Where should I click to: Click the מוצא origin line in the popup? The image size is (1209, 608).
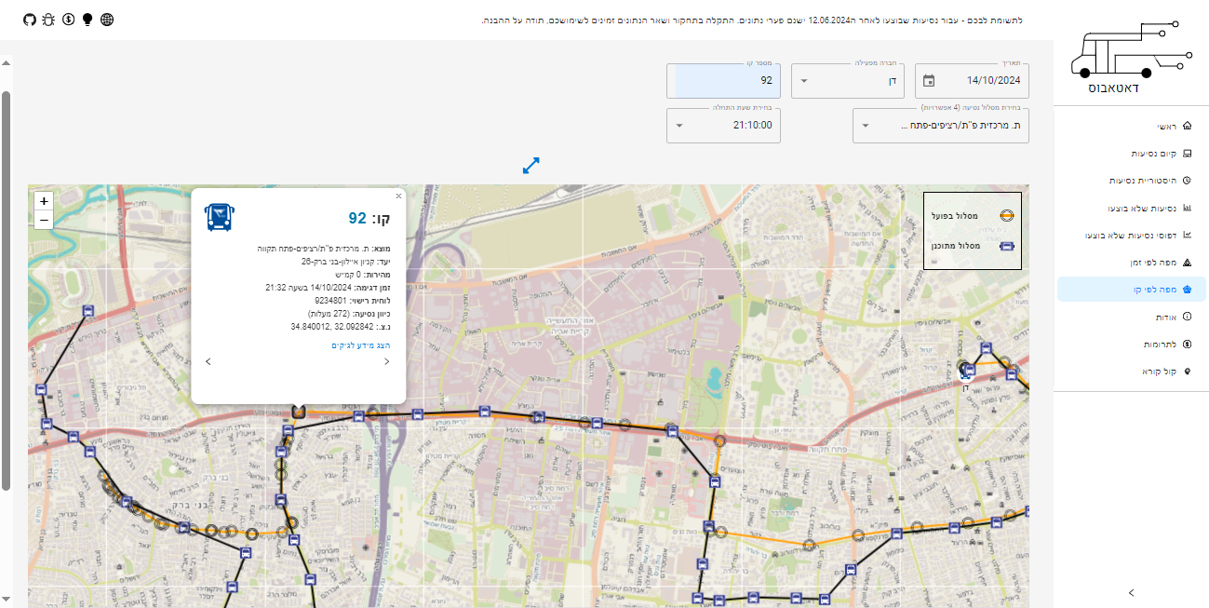point(324,250)
